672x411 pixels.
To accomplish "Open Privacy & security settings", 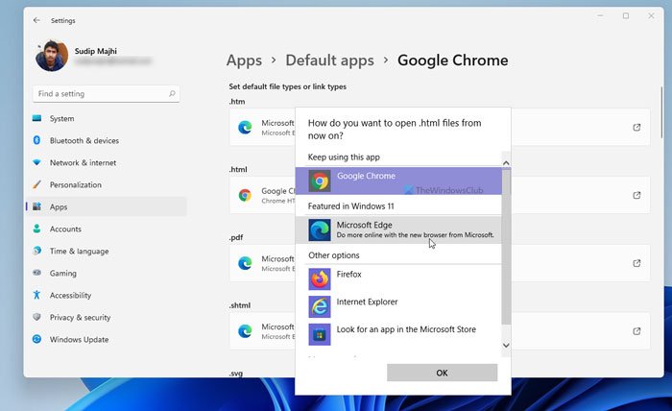I will [x=80, y=317].
